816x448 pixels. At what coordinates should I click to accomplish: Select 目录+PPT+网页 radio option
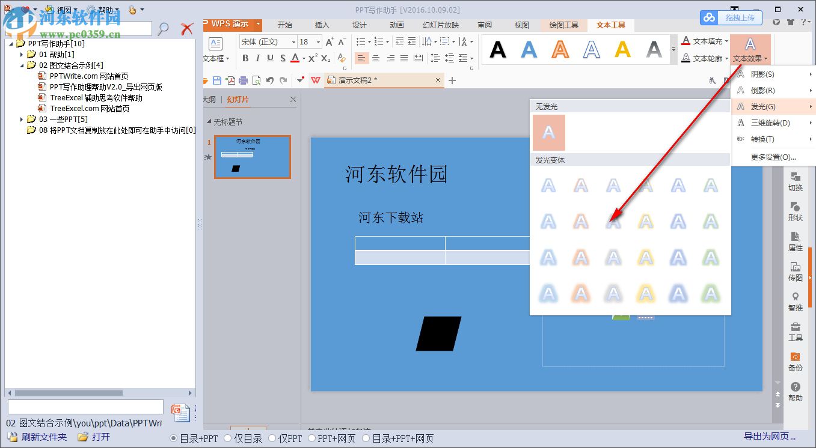397,438
